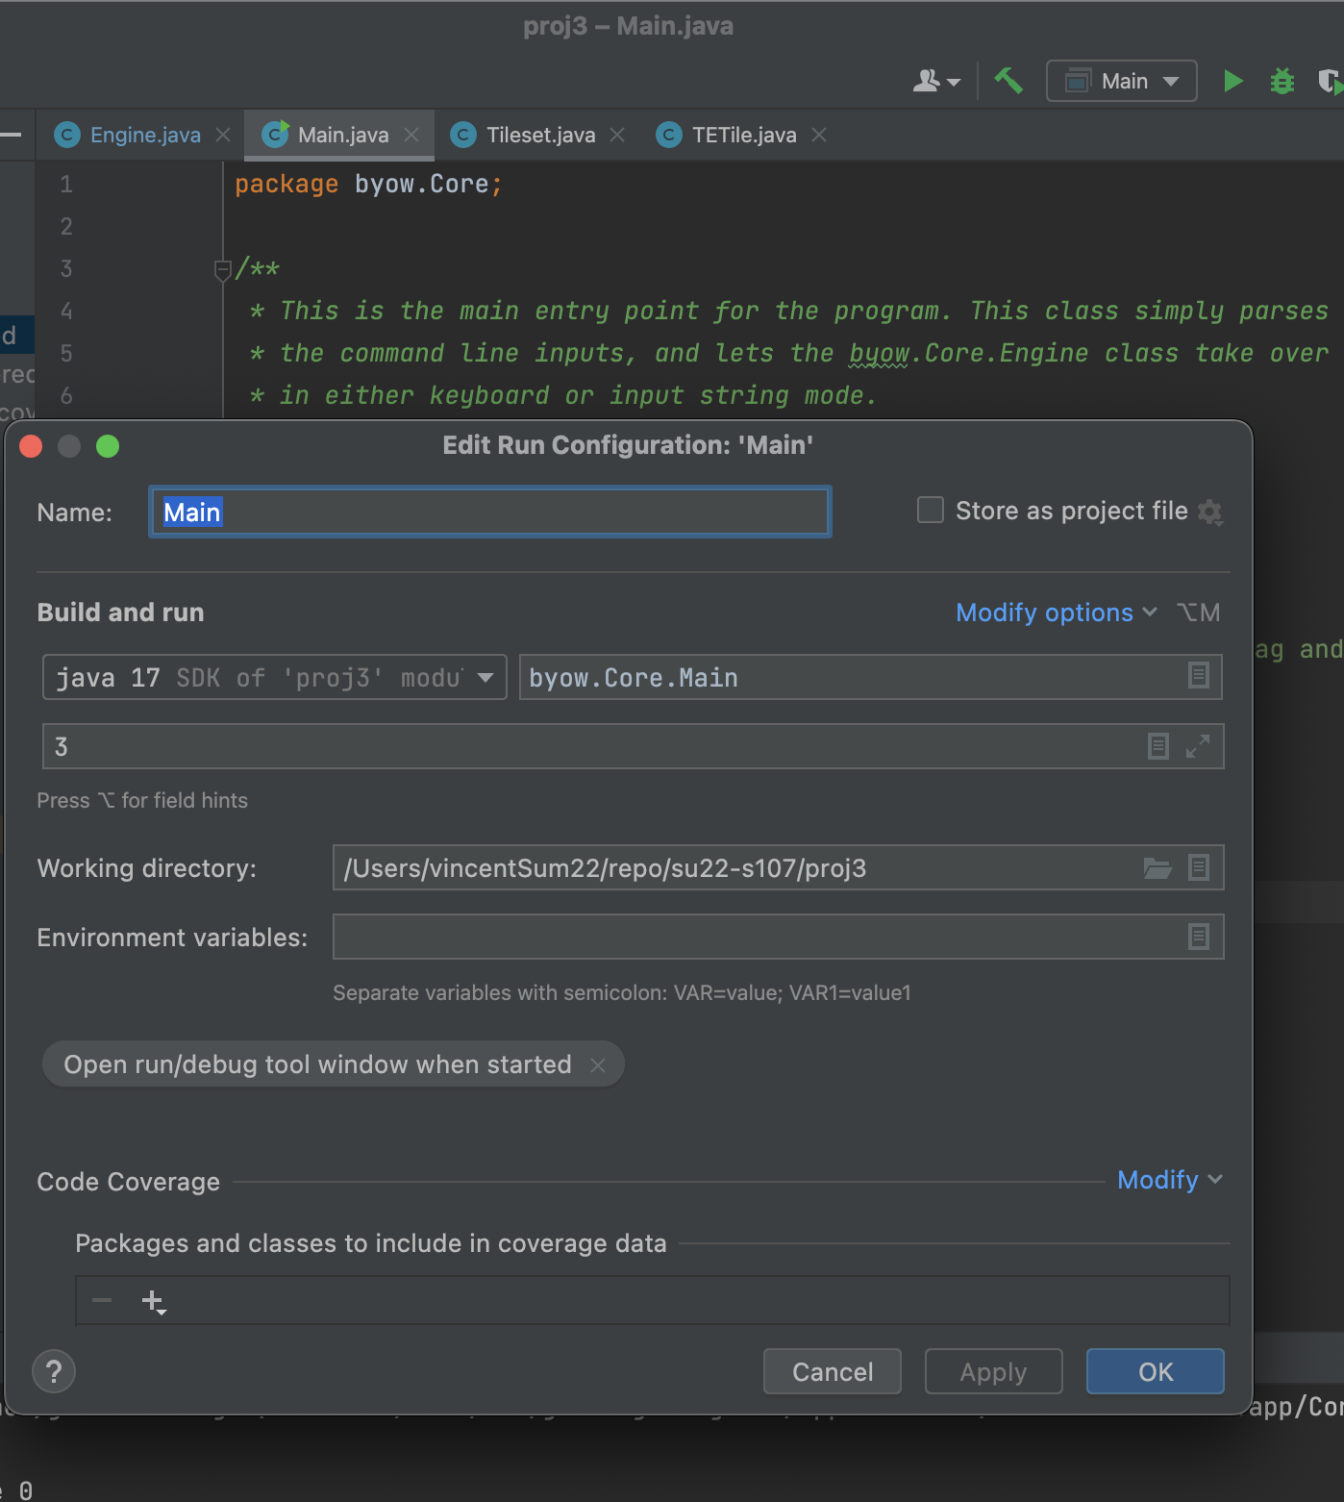Open Main run configuration selector

(x=1121, y=82)
